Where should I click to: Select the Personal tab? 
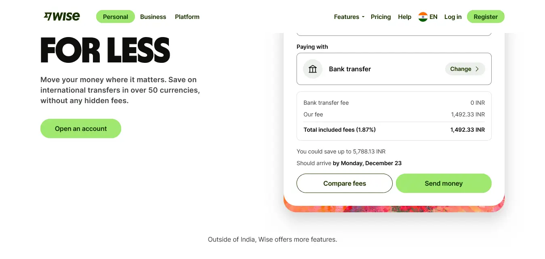[x=116, y=17]
